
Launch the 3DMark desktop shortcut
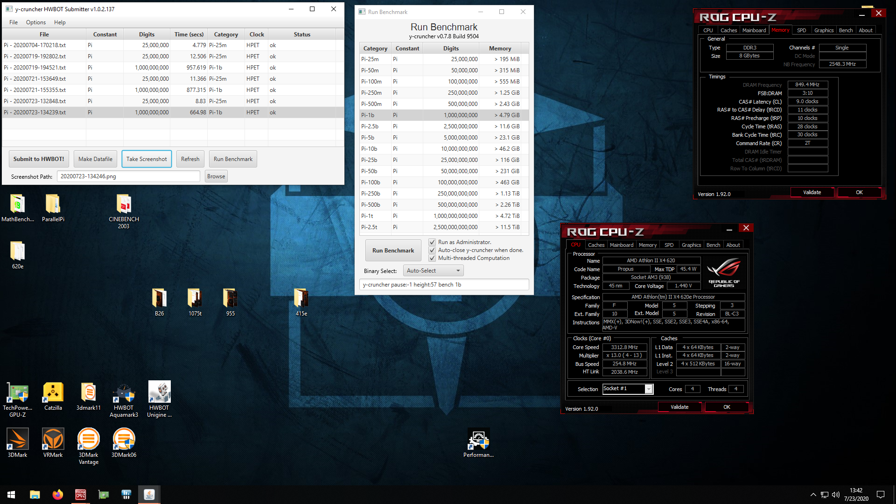(x=18, y=443)
